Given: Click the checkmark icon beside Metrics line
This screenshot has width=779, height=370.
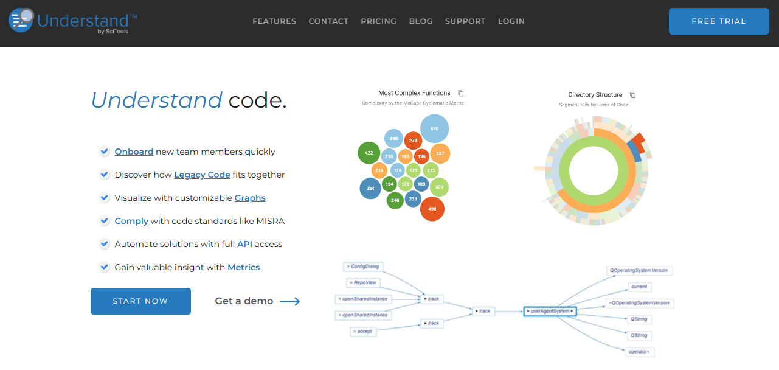Looking at the screenshot, I should (104, 267).
